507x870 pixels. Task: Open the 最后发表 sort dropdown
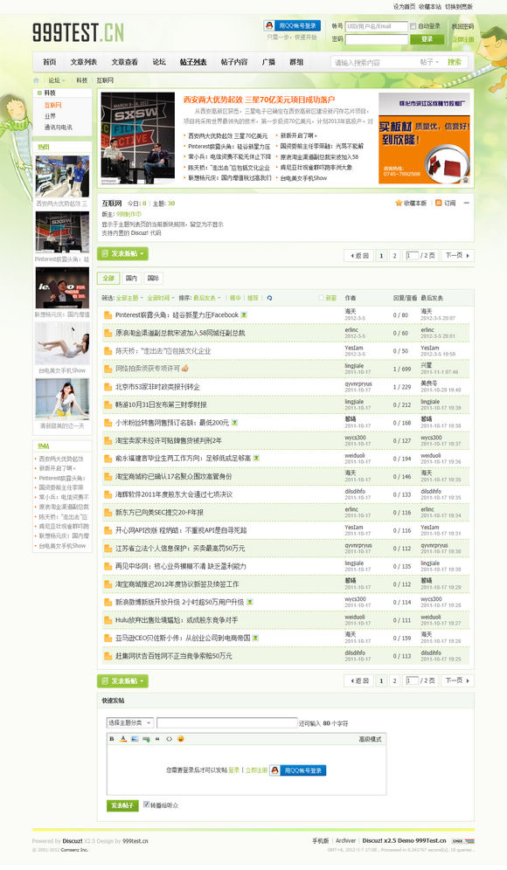click(x=207, y=298)
